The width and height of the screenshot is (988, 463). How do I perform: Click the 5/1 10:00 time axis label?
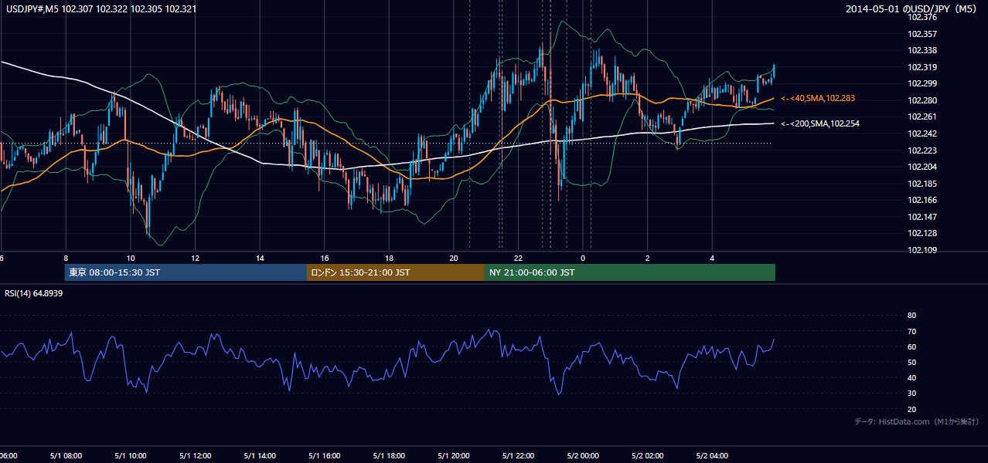pos(130,456)
